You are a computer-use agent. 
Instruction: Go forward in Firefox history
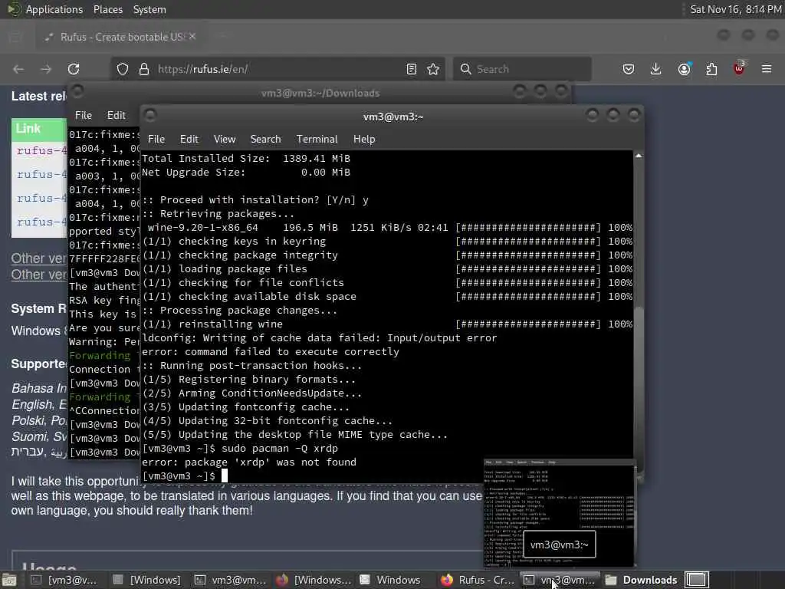point(46,69)
